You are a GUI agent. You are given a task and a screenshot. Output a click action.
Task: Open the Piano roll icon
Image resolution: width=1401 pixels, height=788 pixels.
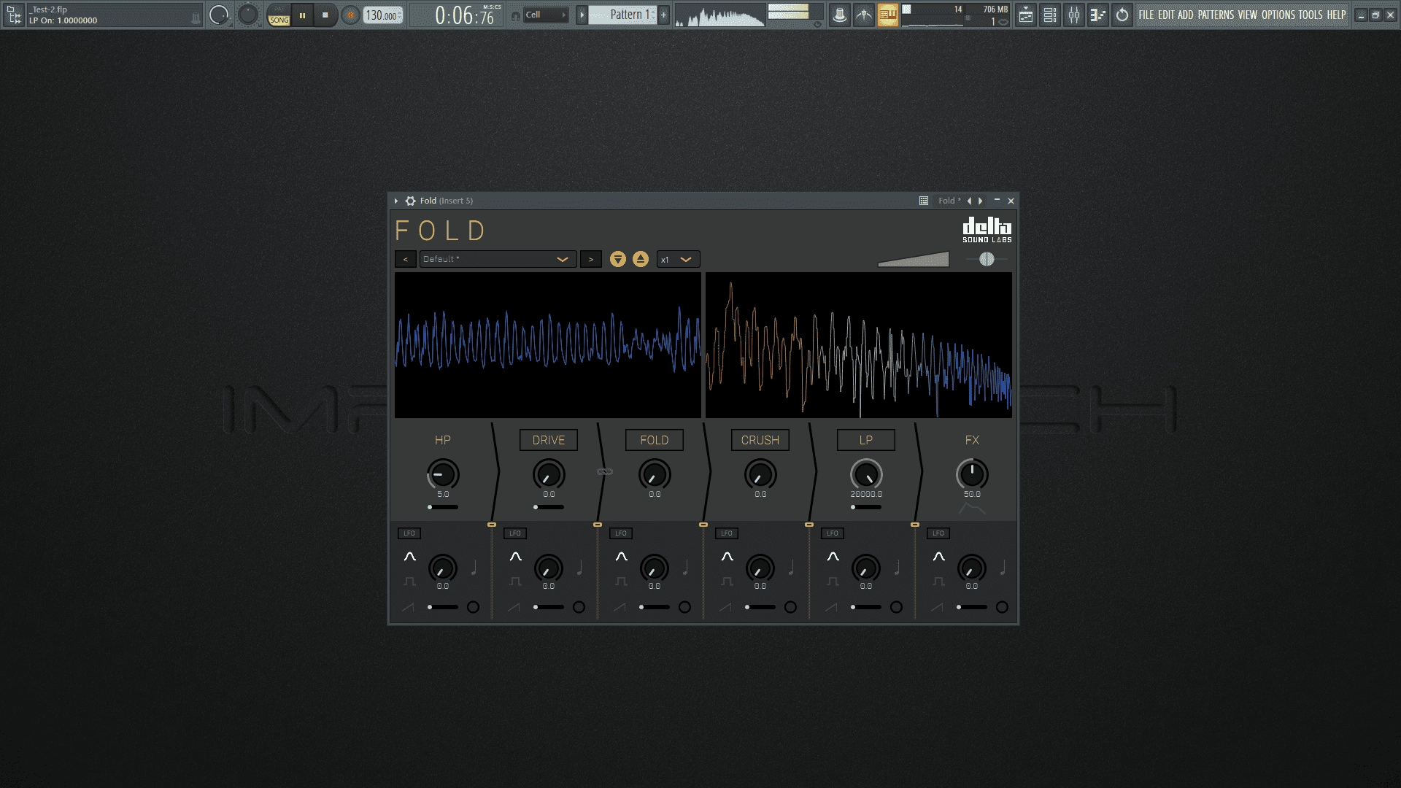click(x=1098, y=15)
